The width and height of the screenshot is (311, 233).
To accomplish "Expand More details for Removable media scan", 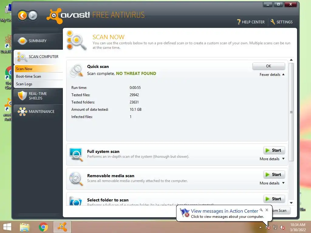I will pos(272,183).
